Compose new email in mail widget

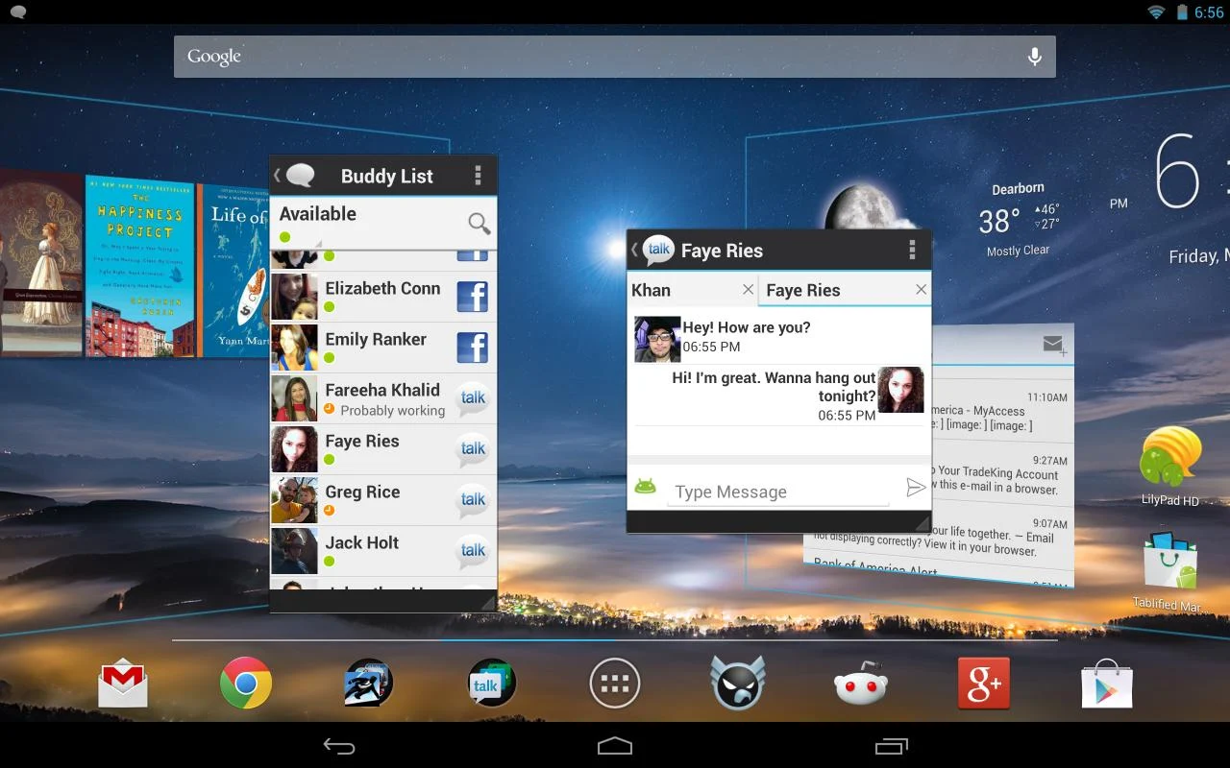1054,345
